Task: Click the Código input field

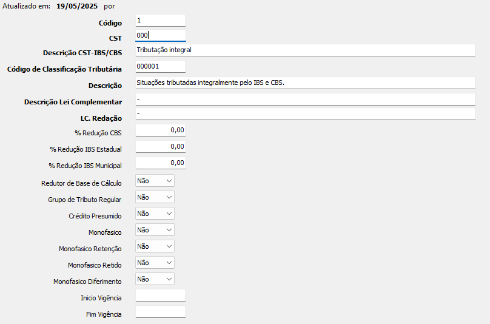Action: (x=160, y=21)
